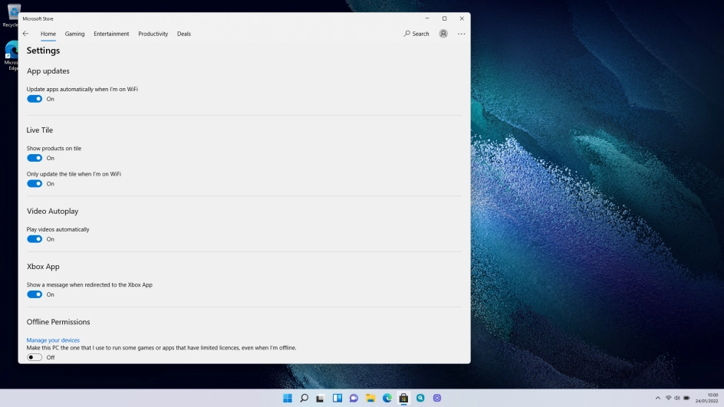The height and width of the screenshot is (407, 724).
Task: Switch to the Gaming tab
Action: point(74,34)
